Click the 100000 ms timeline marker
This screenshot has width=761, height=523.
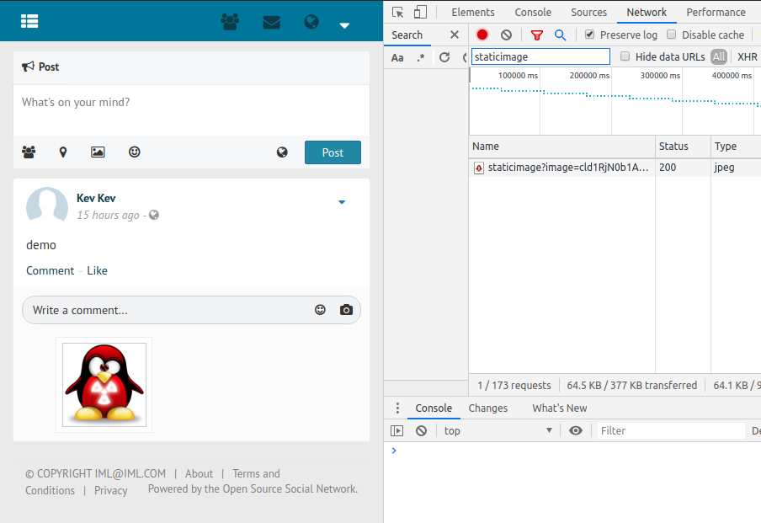pos(518,75)
